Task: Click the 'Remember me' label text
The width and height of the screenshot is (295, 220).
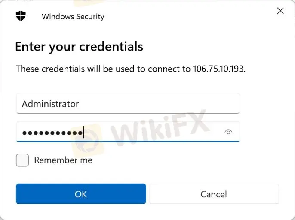Action: coord(63,160)
